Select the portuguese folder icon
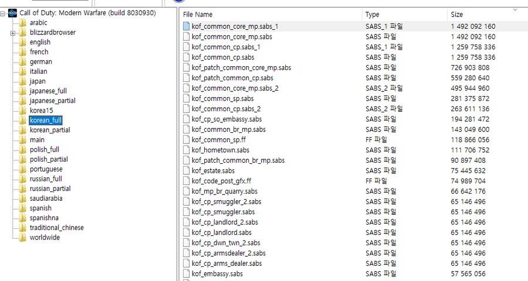The width and height of the screenshot is (528, 281). point(22,169)
